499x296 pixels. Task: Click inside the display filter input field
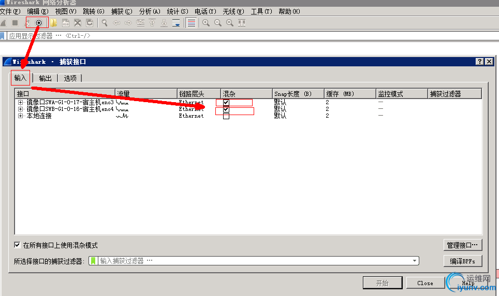click(x=253, y=36)
